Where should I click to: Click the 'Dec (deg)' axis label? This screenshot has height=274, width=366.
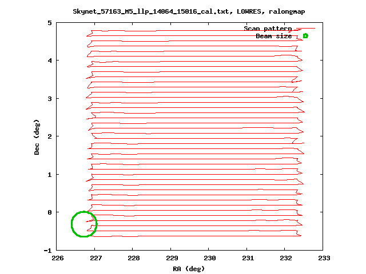pyautogui.click(x=37, y=137)
